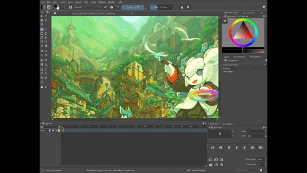The height and width of the screenshot is (173, 307).
Task: Select the Freehand Brush tool
Action: point(42,29)
